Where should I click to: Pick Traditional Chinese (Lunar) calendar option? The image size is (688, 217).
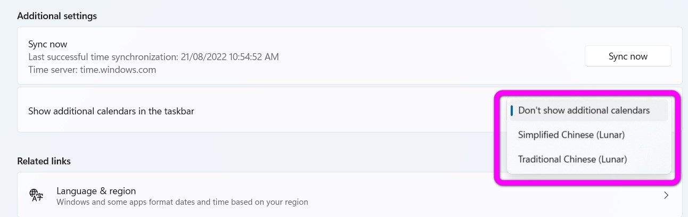[572, 159]
